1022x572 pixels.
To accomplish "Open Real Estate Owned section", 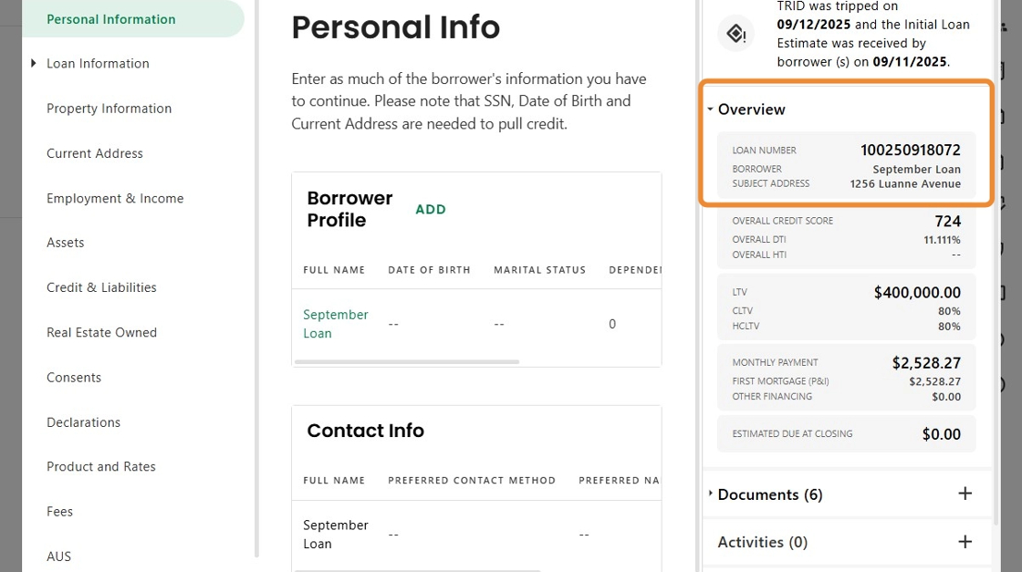I will pos(101,332).
